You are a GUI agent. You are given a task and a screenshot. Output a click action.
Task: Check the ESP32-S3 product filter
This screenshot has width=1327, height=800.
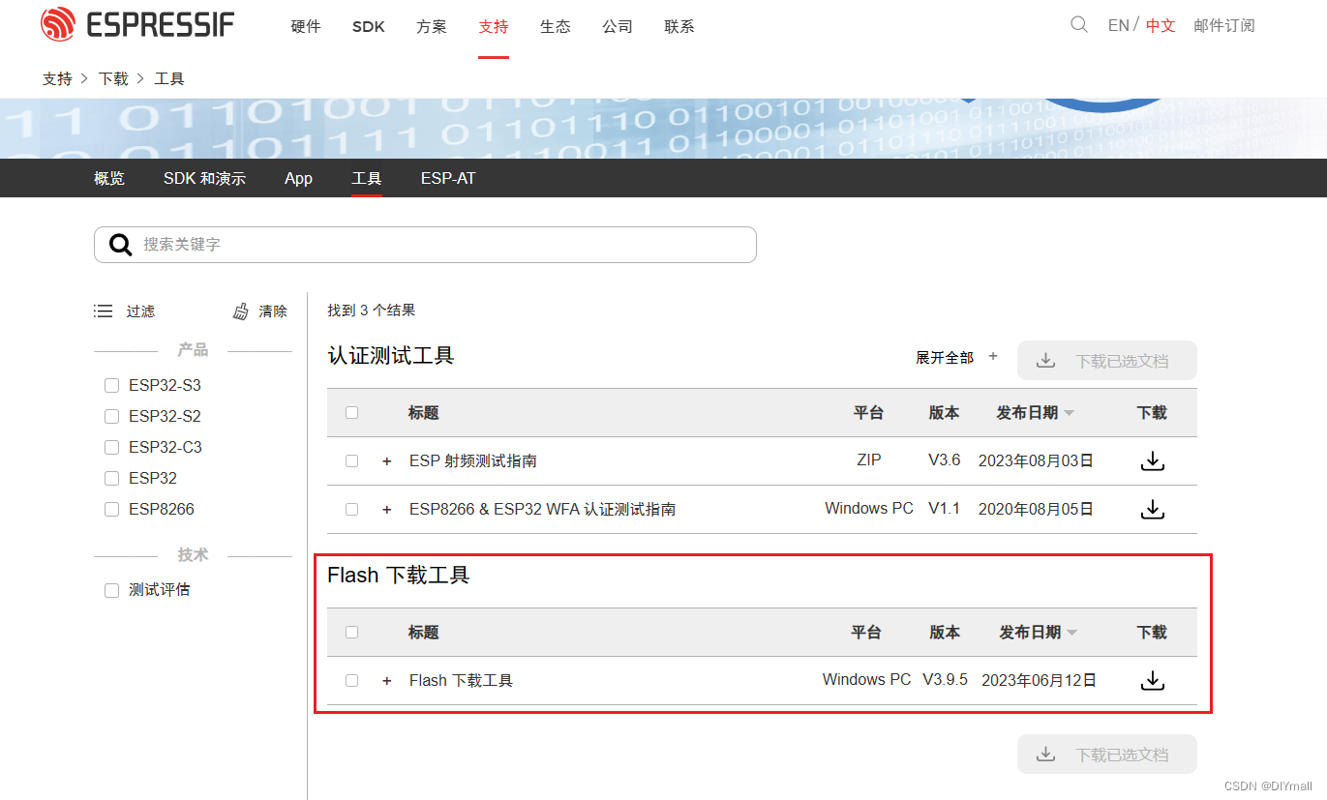coord(111,384)
